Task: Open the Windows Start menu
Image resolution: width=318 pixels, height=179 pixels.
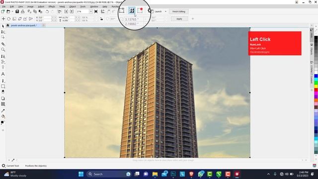Action: 81,174
